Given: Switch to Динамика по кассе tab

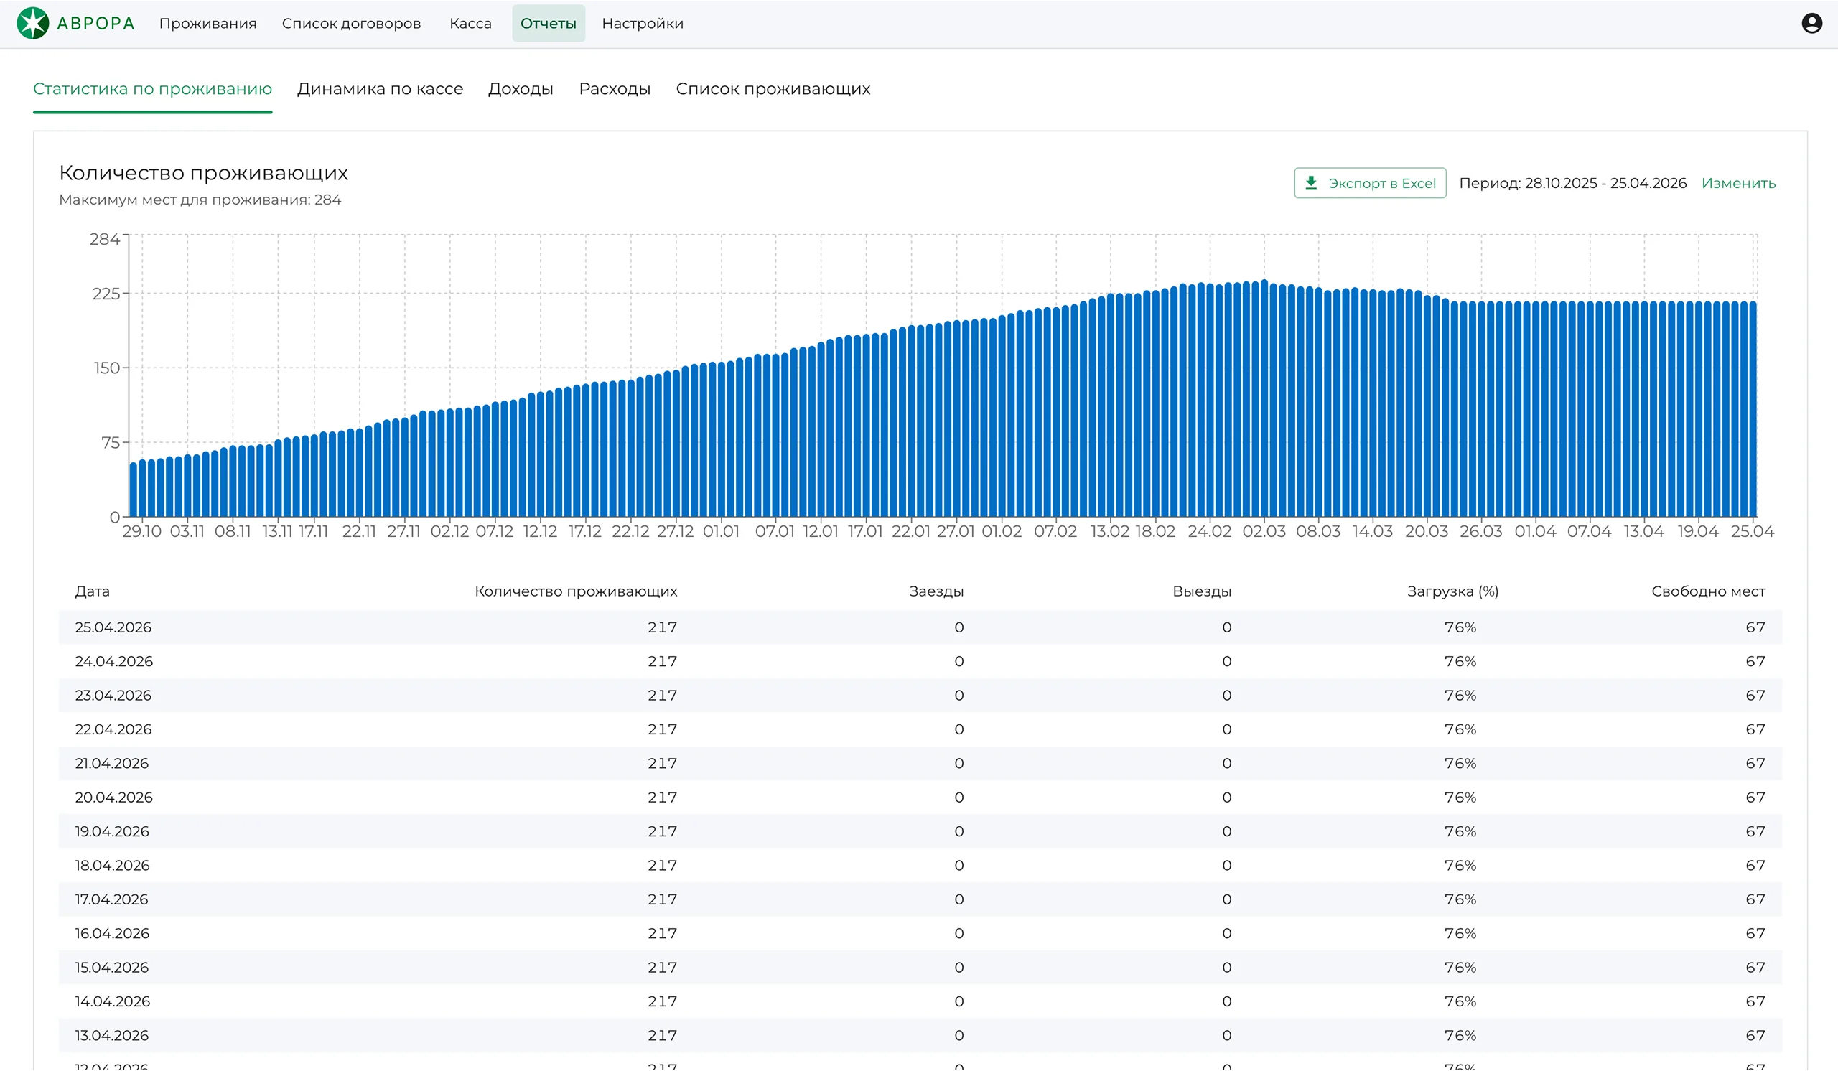Looking at the screenshot, I should (380, 89).
